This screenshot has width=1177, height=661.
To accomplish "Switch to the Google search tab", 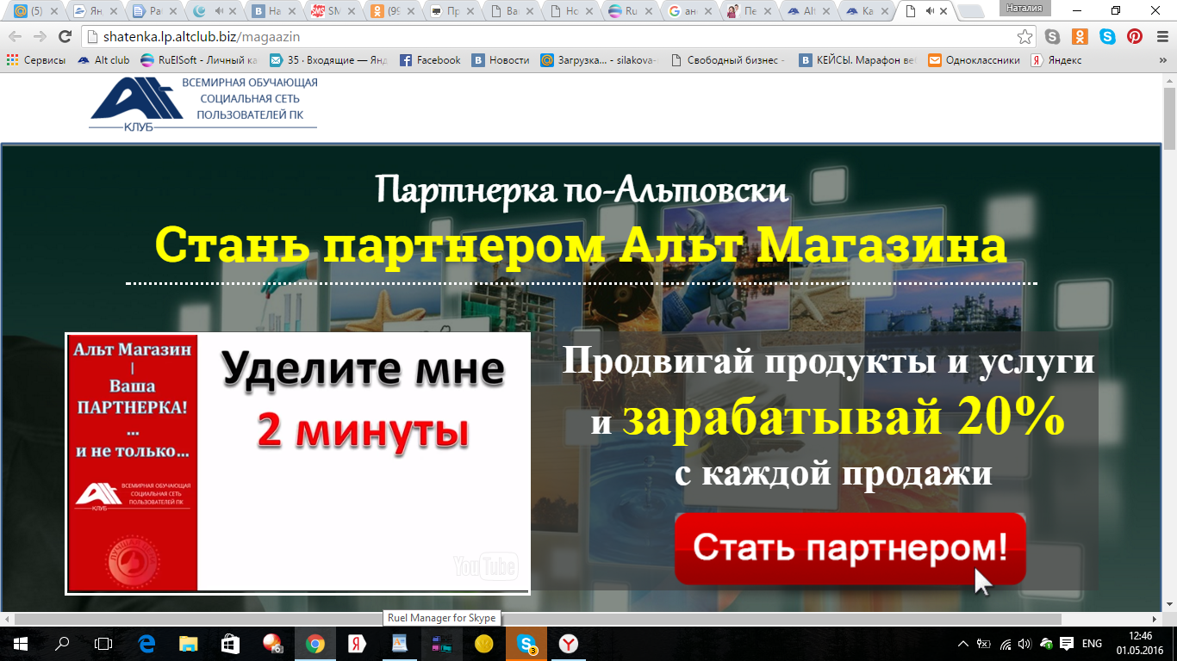I will [687, 12].
